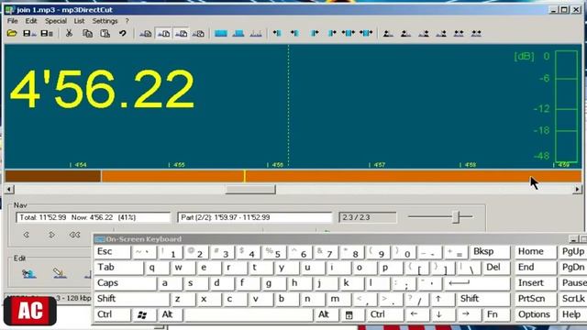Open the ? help menu
Viewport: 587px width, 330px height.
coord(127,21)
